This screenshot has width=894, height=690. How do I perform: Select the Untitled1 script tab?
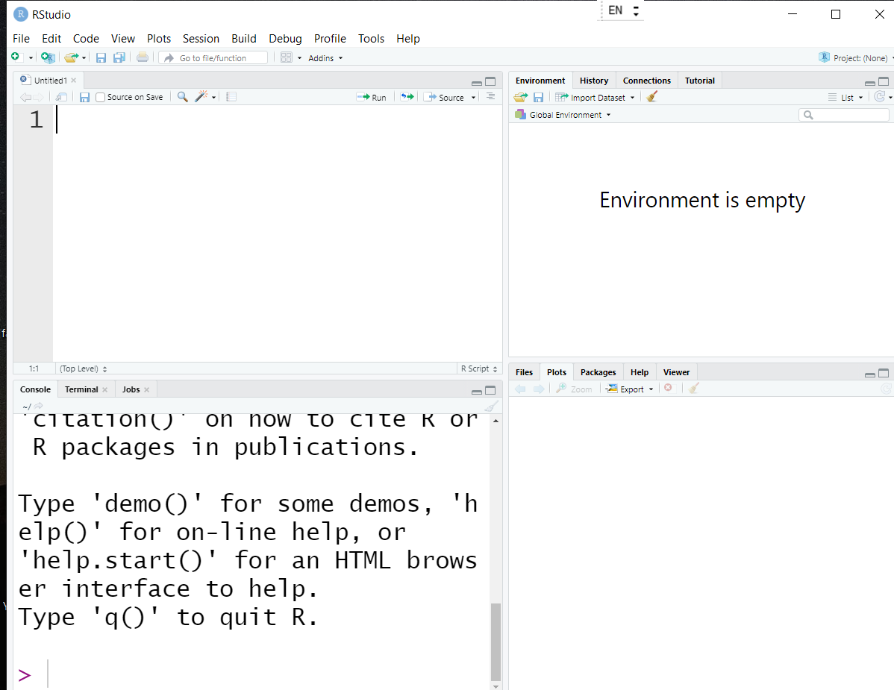click(x=50, y=81)
